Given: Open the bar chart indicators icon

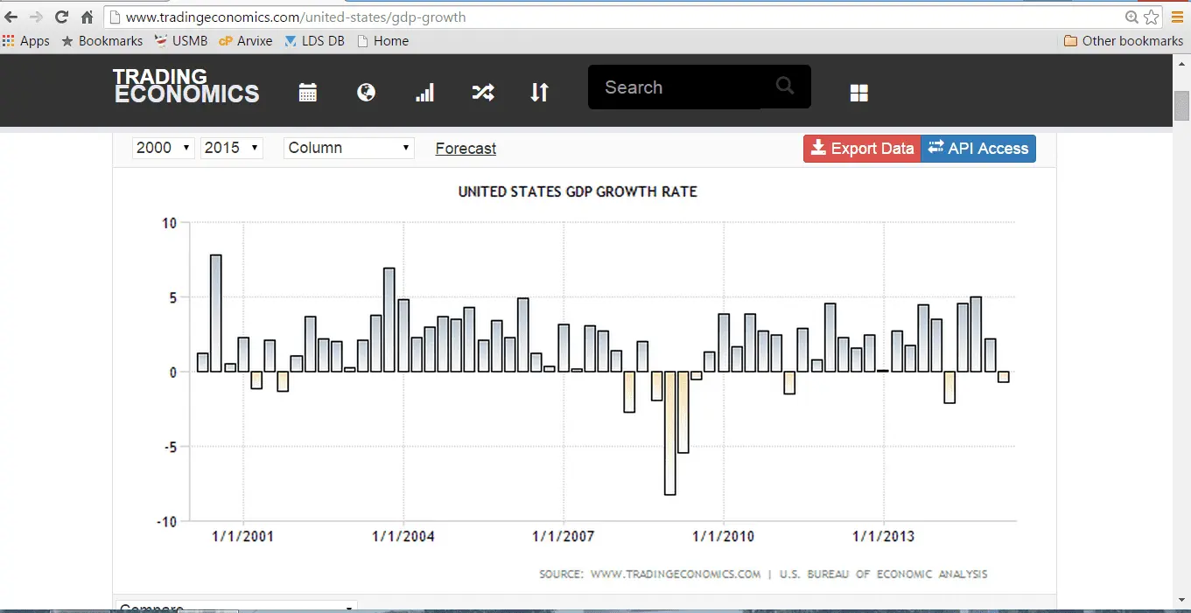Looking at the screenshot, I should pyautogui.click(x=424, y=93).
